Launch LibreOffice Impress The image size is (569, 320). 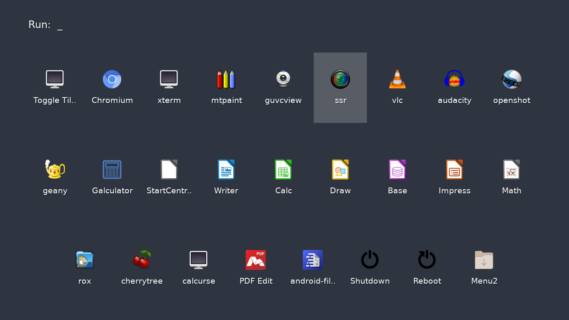tap(454, 169)
